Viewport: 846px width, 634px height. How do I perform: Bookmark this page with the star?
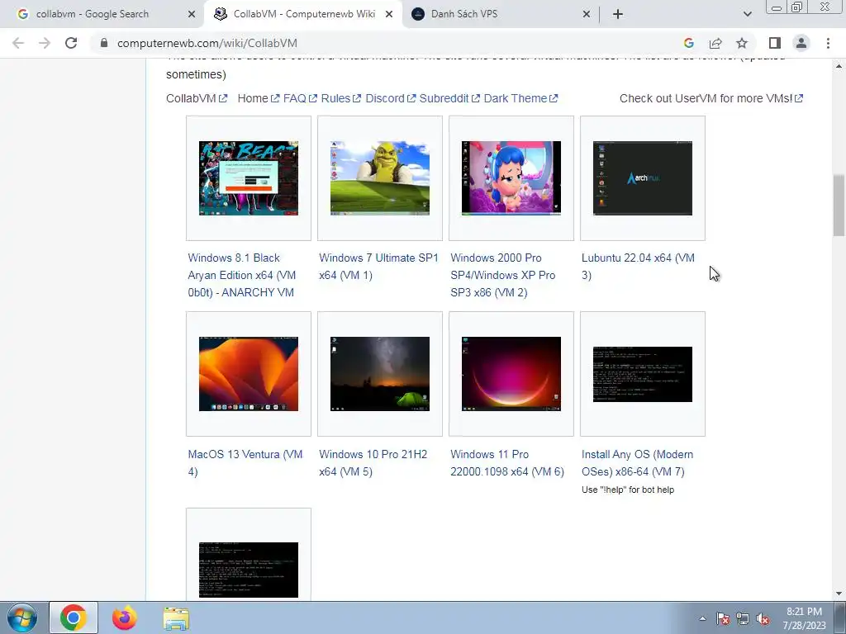tap(742, 43)
